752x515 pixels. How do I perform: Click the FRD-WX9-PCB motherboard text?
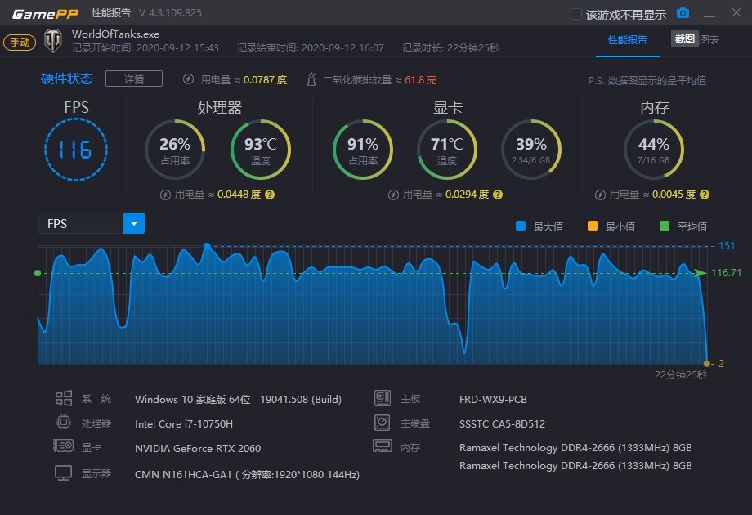(493, 400)
